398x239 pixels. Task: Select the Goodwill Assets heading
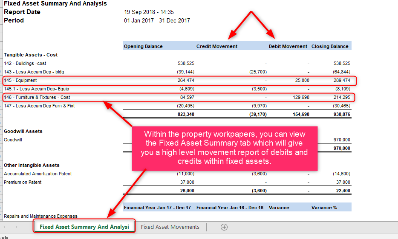23,131
